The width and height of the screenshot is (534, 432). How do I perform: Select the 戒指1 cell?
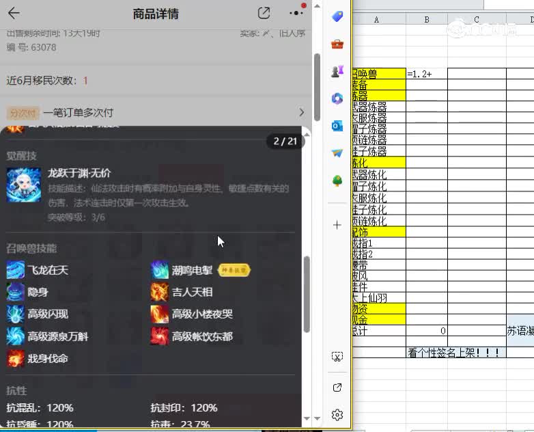click(379, 243)
